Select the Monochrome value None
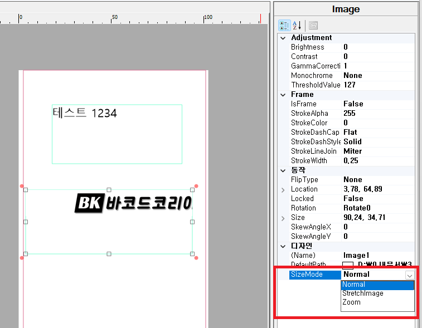 (x=378, y=76)
